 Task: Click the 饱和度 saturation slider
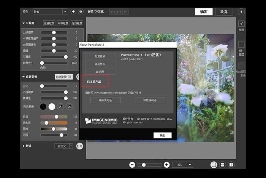pyautogui.click(x=54, y=123)
